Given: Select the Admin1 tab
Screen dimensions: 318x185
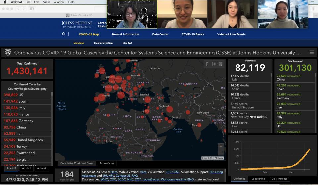Looking at the screenshot, I should [26, 168].
